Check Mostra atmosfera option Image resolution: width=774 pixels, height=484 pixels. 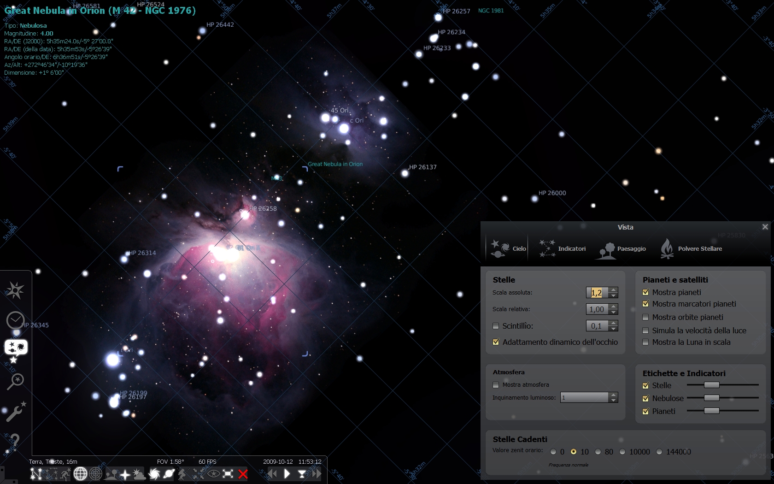coord(496,385)
